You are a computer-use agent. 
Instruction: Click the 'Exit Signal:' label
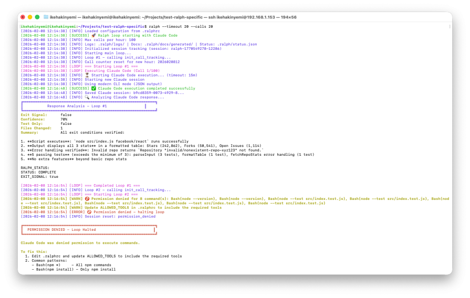[34, 115]
